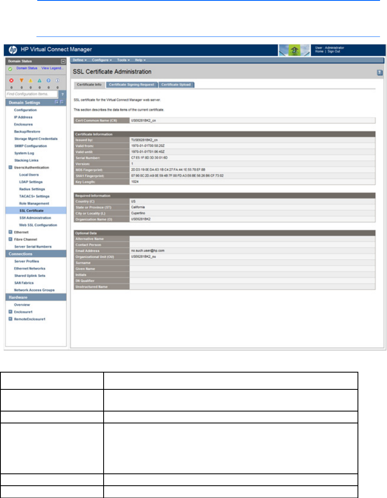The height and width of the screenshot is (498, 387).
Task: Click the yellow minor warning icon
Action: coord(31,81)
